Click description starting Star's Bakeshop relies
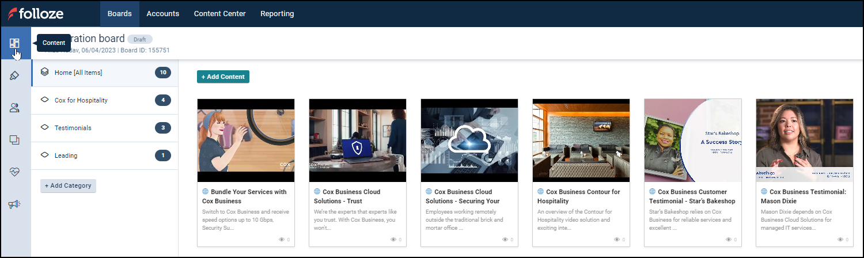The width and height of the screenshot is (864, 258). pyautogui.click(x=690, y=220)
